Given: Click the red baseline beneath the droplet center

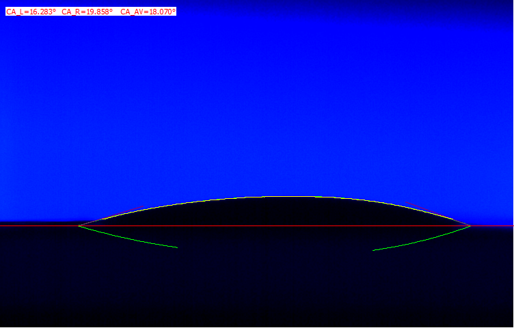Looking at the screenshot, I should coord(273,225).
